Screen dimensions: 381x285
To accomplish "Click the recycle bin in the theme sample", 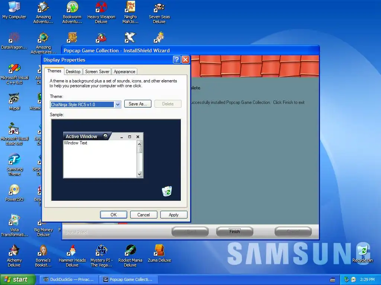I will 167,191.
